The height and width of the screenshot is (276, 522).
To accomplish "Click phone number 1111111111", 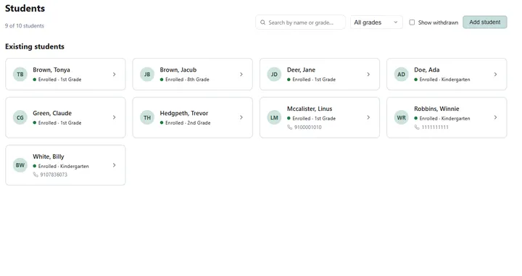I will 435,127.
